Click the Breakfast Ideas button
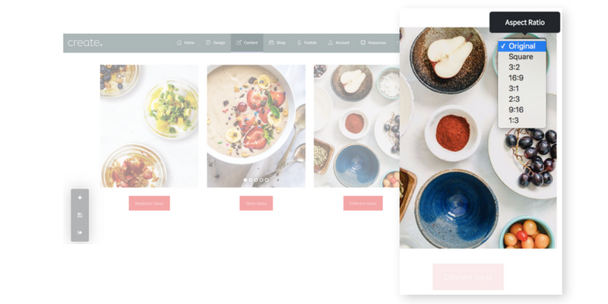 [149, 203]
